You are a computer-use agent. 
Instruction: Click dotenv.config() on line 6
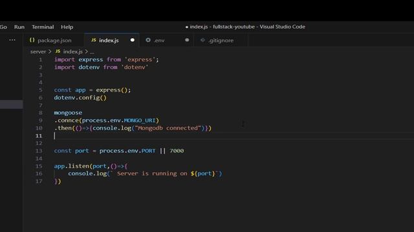[x=80, y=97]
